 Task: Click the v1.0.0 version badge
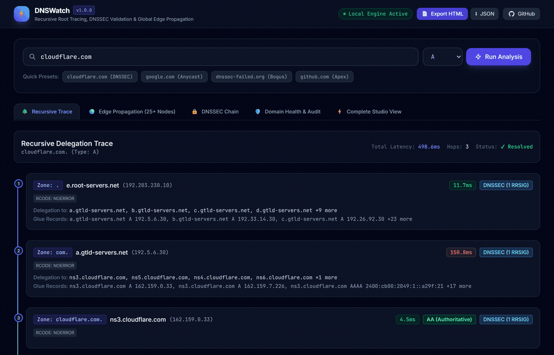[x=84, y=10]
